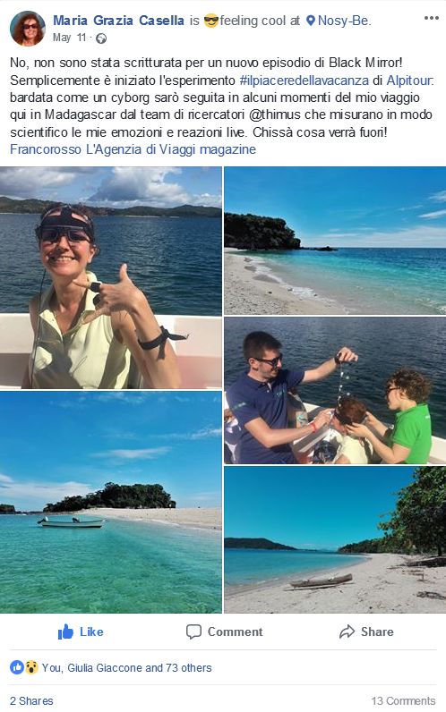Viewport: 446px width, 712px height.
Task: Open the Francorosso page link
Action: click(x=46, y=149)
